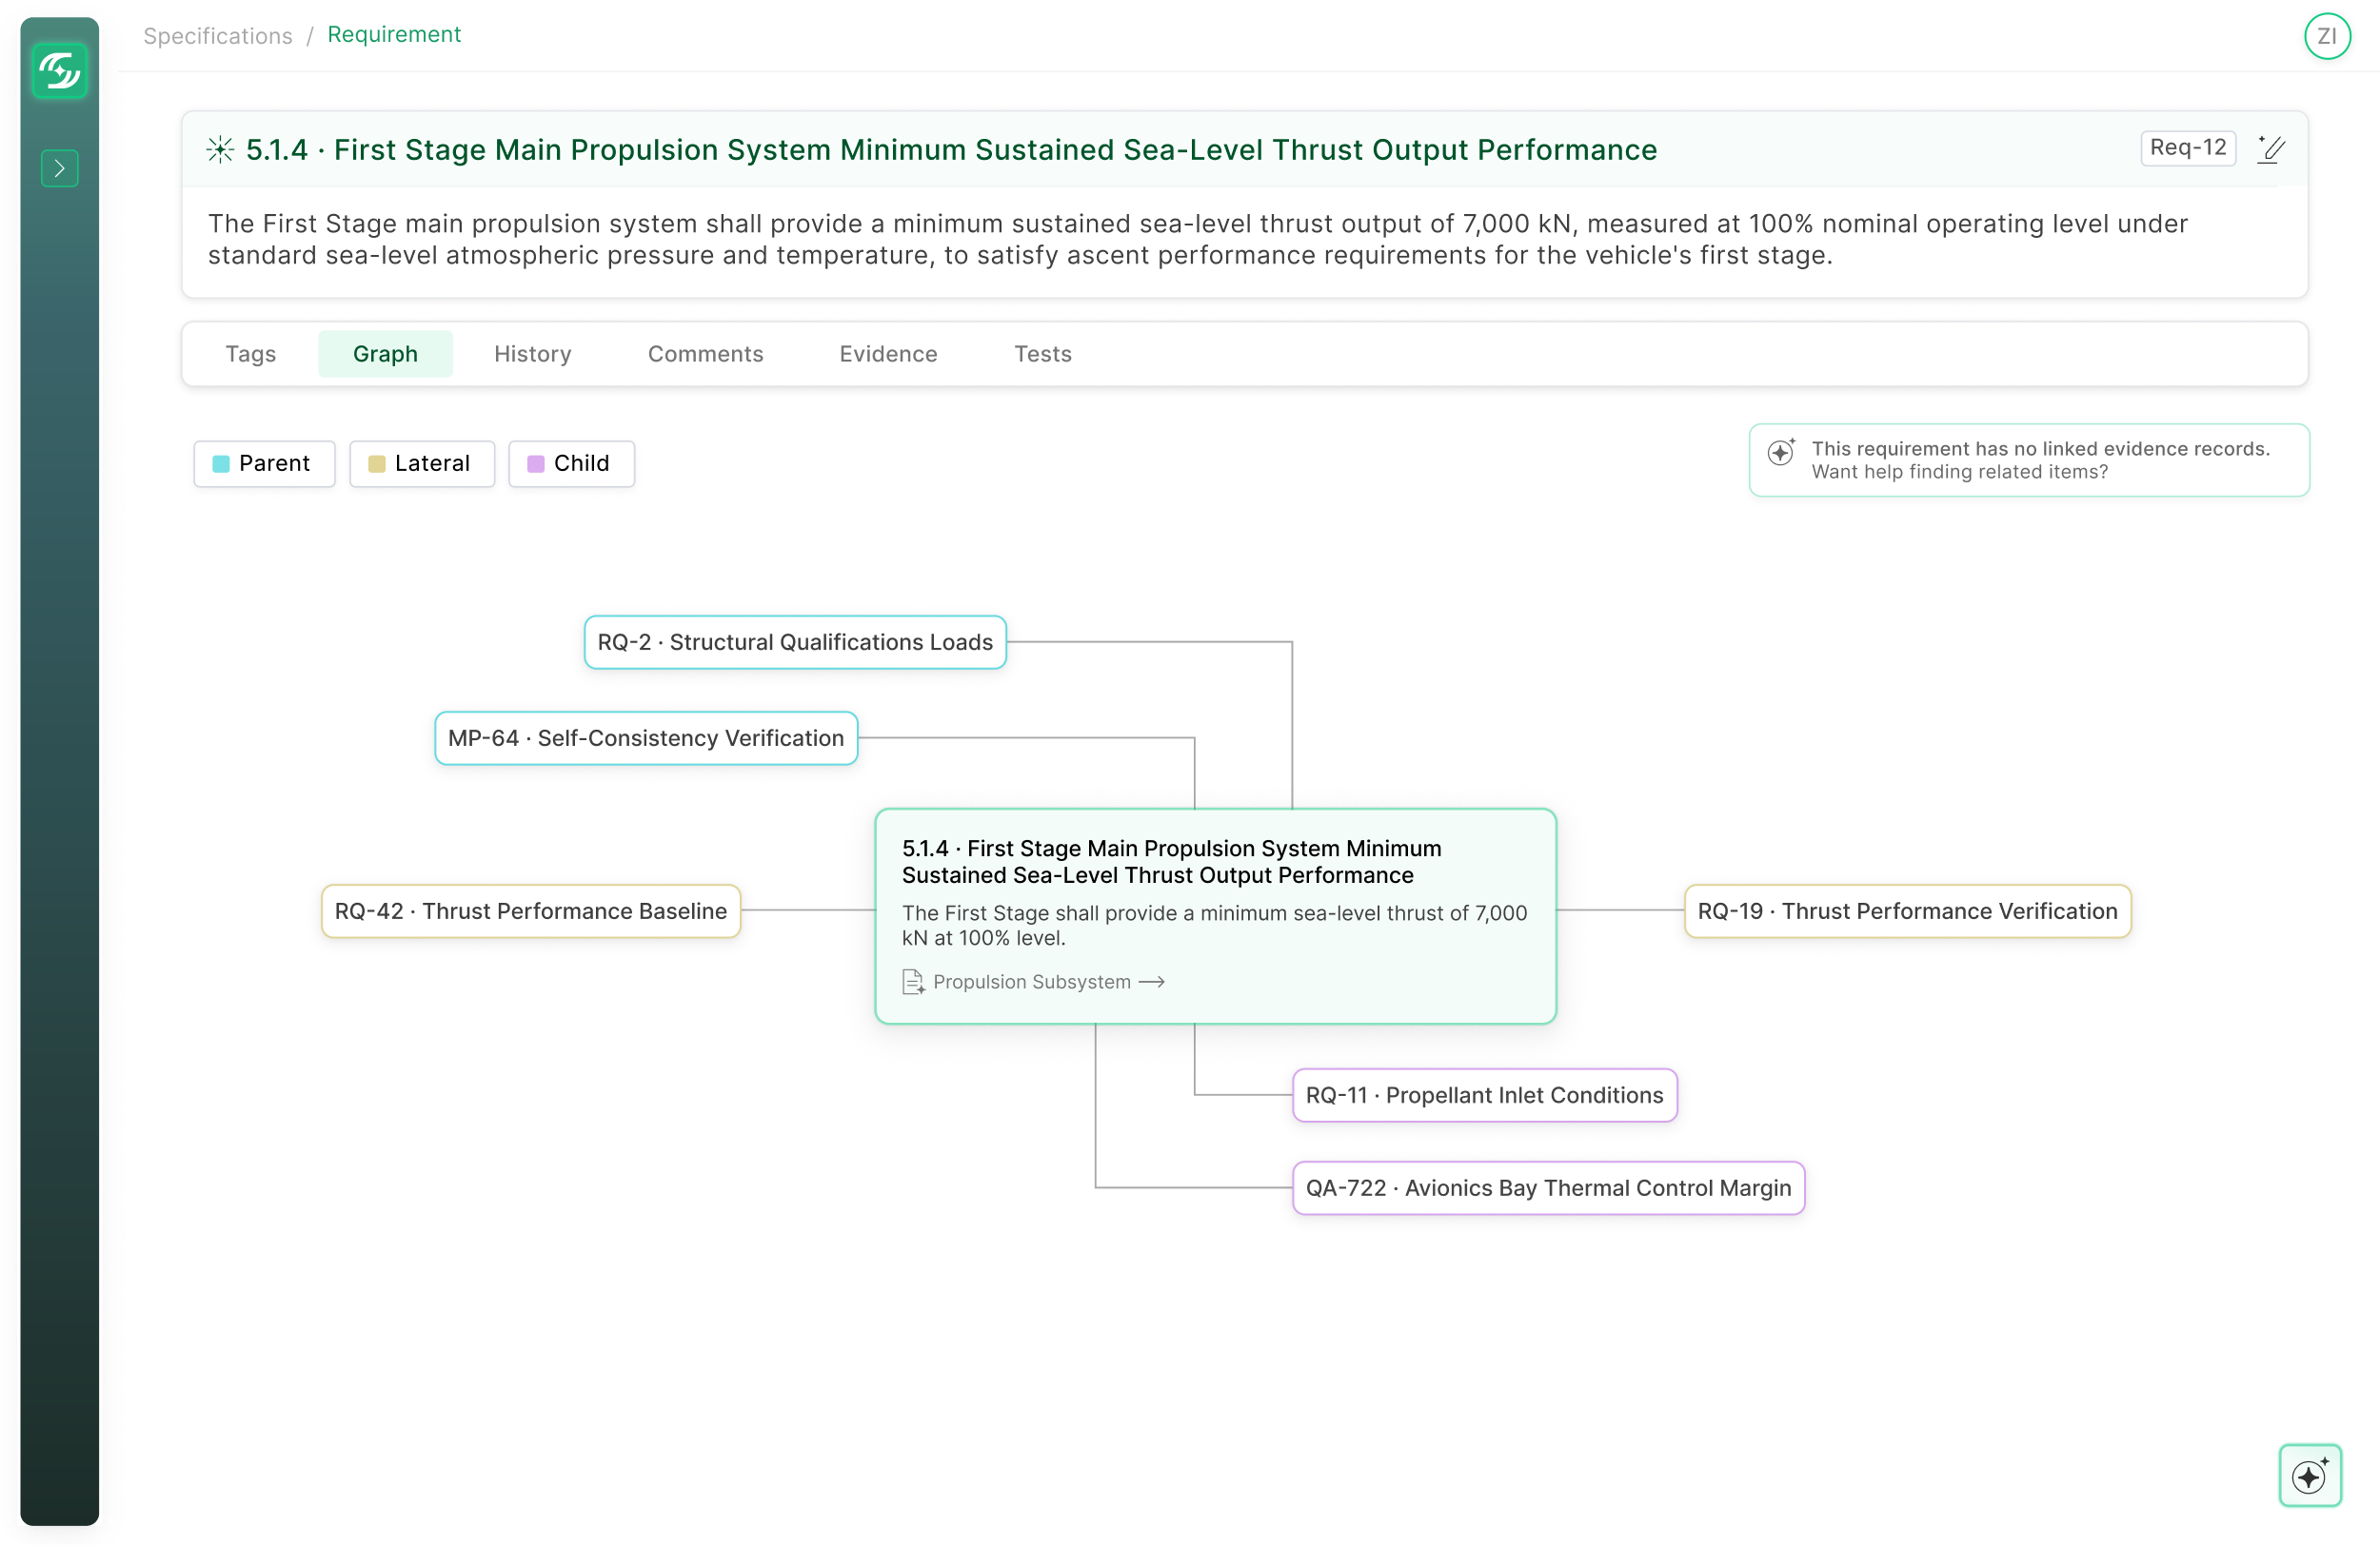Image resolution: width=2380 pixels, height=1545 pixels.
Task: Click the Req-12 identifier badge
Action: 2187,147
